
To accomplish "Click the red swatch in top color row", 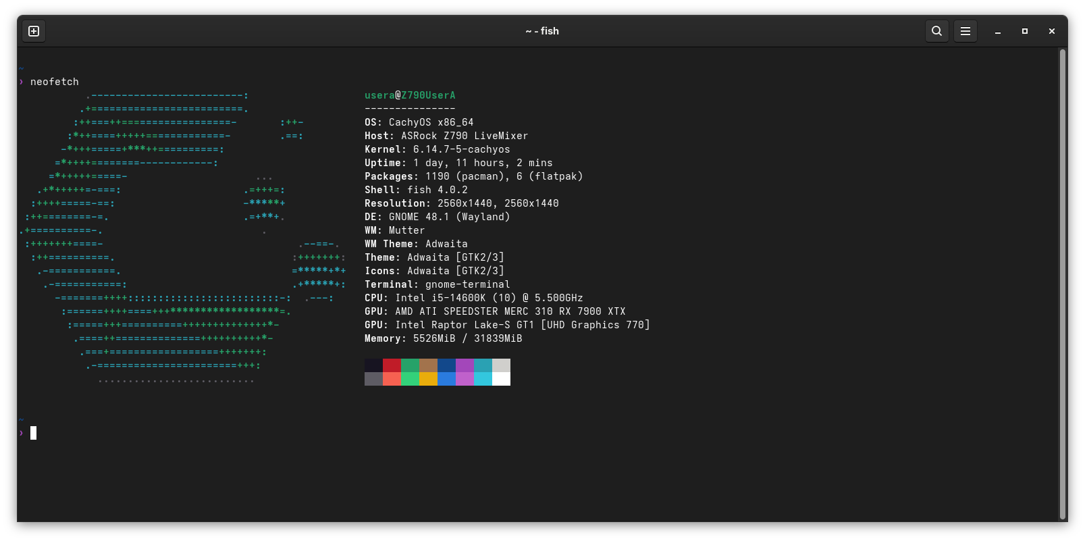I will [392, 365].
